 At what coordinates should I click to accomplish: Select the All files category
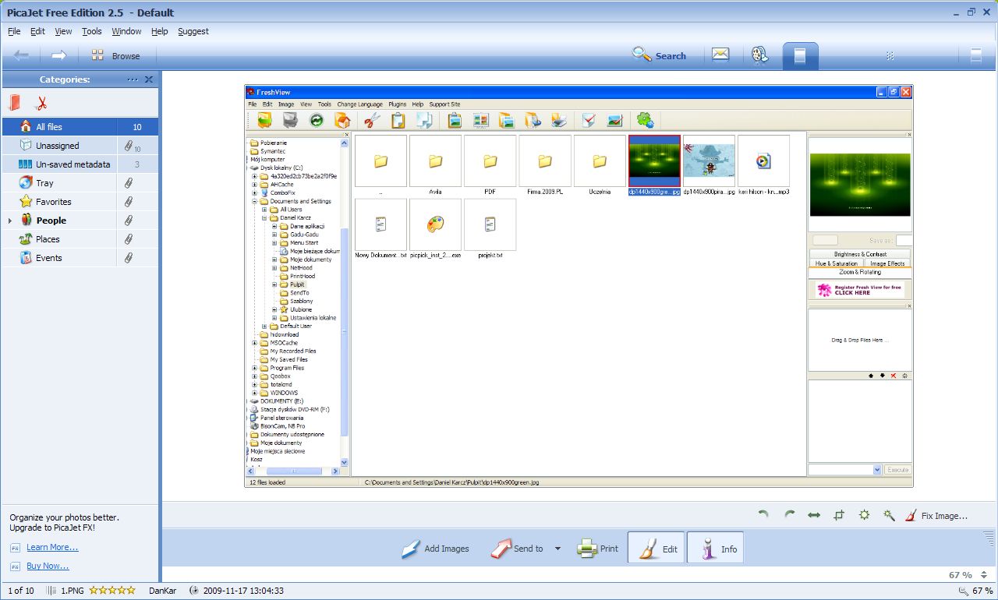[x=80, y=126]
